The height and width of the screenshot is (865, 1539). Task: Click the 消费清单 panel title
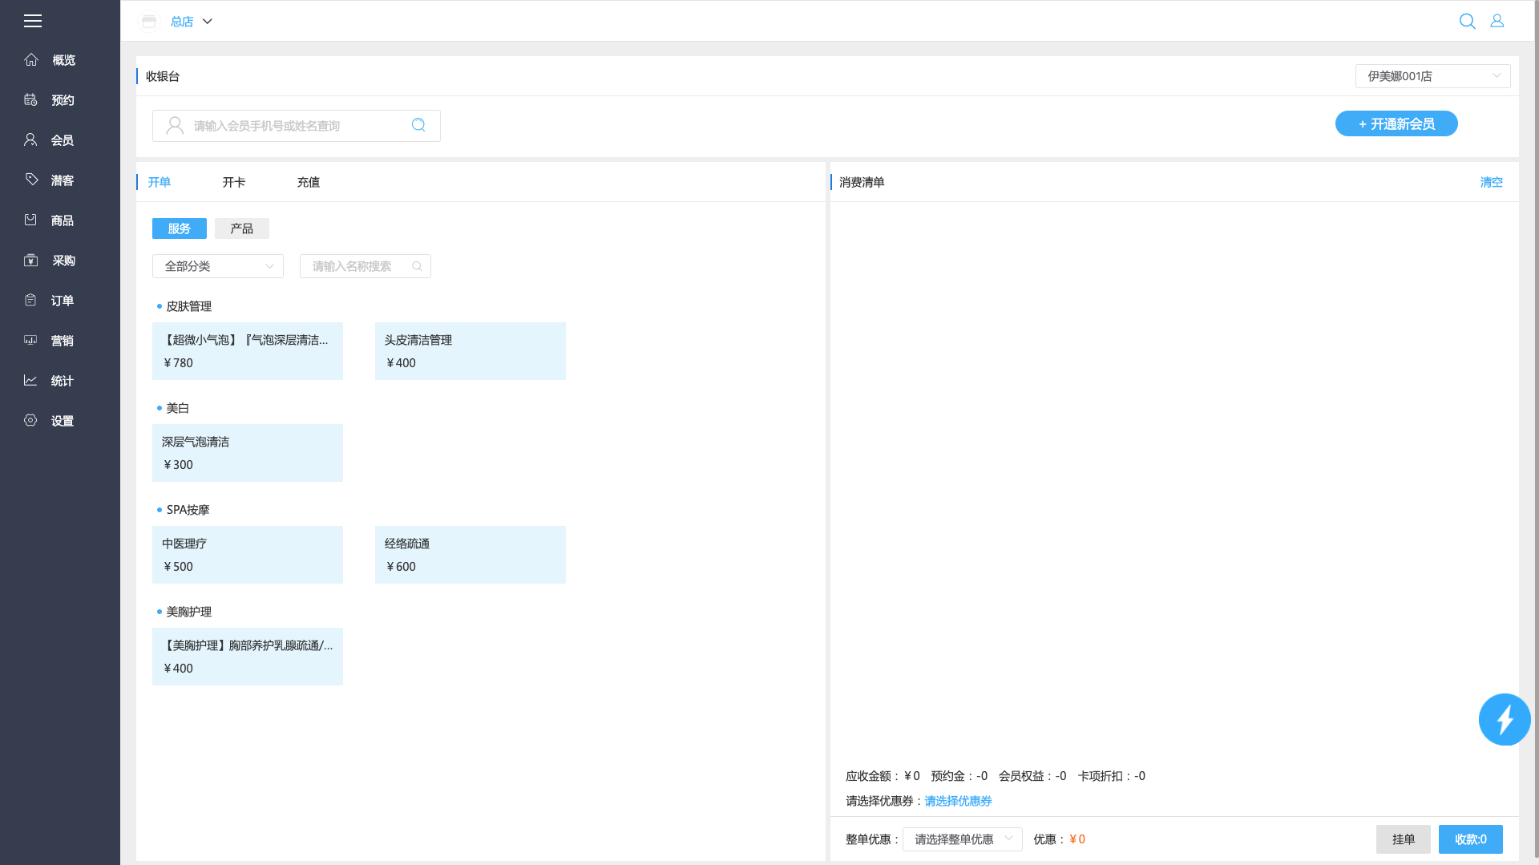coord(862,182)
